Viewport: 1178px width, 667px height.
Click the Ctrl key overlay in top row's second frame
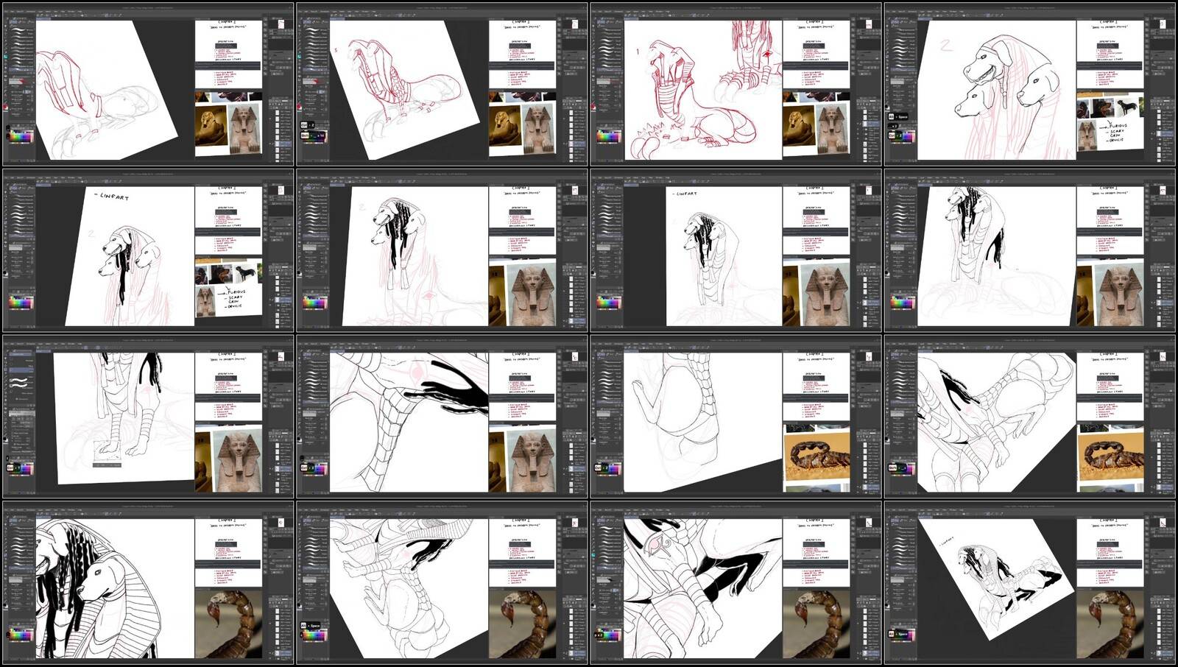304,126
